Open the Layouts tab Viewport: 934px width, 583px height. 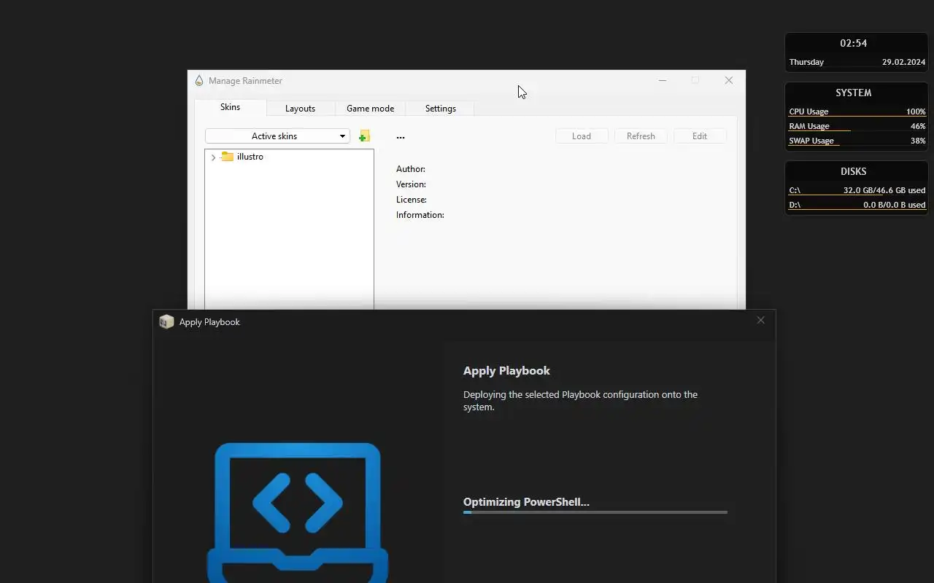(x=300, y=109)
